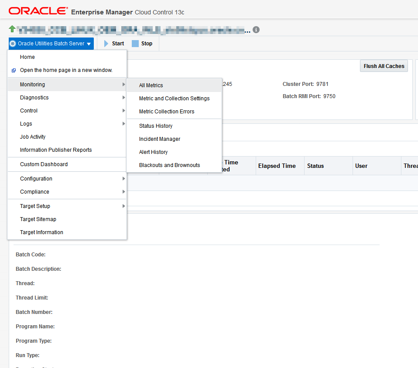
Task: Click the blue Start play icon
Action: (106, 44)
